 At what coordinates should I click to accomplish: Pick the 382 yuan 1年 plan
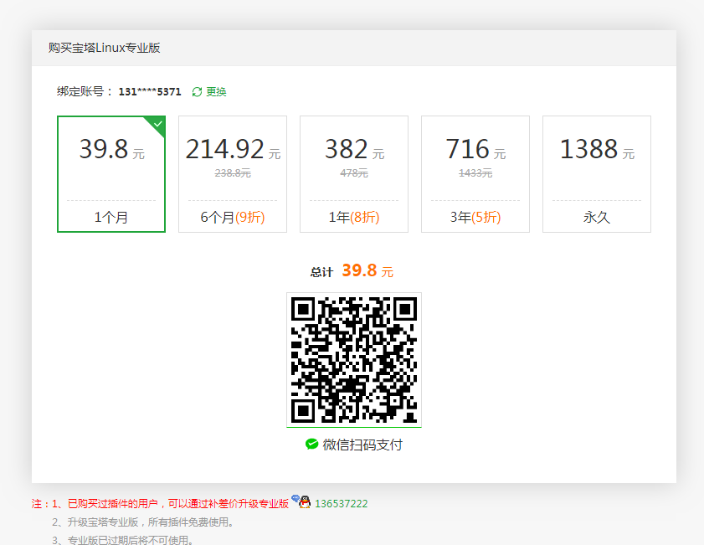pos(354,174)
